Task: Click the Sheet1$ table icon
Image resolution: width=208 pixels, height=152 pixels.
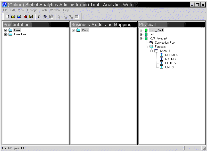Action: 156,51
